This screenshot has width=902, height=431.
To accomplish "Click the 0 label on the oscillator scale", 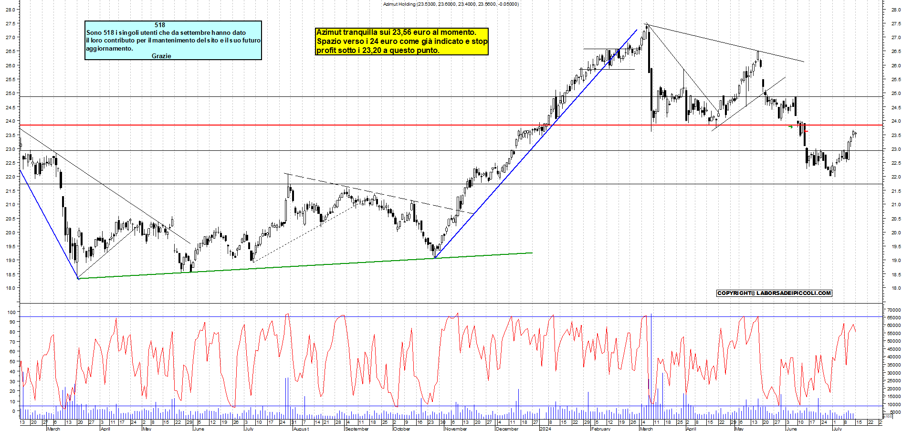I will 14,411.
